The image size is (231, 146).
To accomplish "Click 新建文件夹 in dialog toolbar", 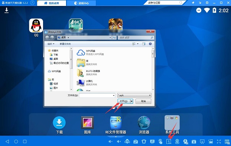I will [65, 44].
